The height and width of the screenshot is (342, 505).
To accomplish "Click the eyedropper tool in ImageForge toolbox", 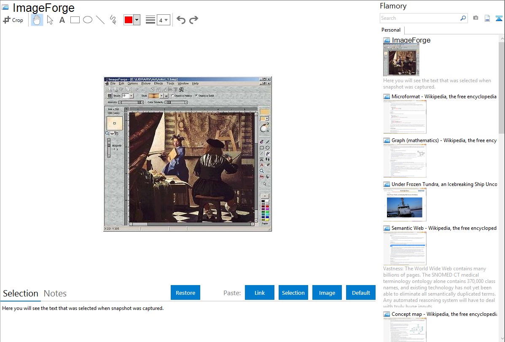I will pyautogui.click(x=268, y=142).
